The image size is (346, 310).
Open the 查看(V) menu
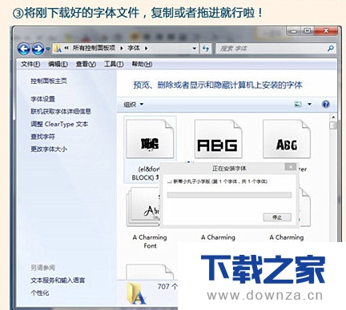[x=86, y=64]
